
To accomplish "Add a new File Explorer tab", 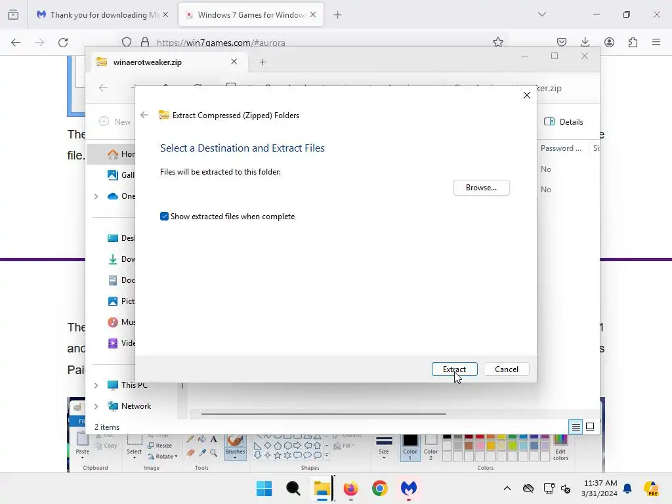I will (262, 62).
